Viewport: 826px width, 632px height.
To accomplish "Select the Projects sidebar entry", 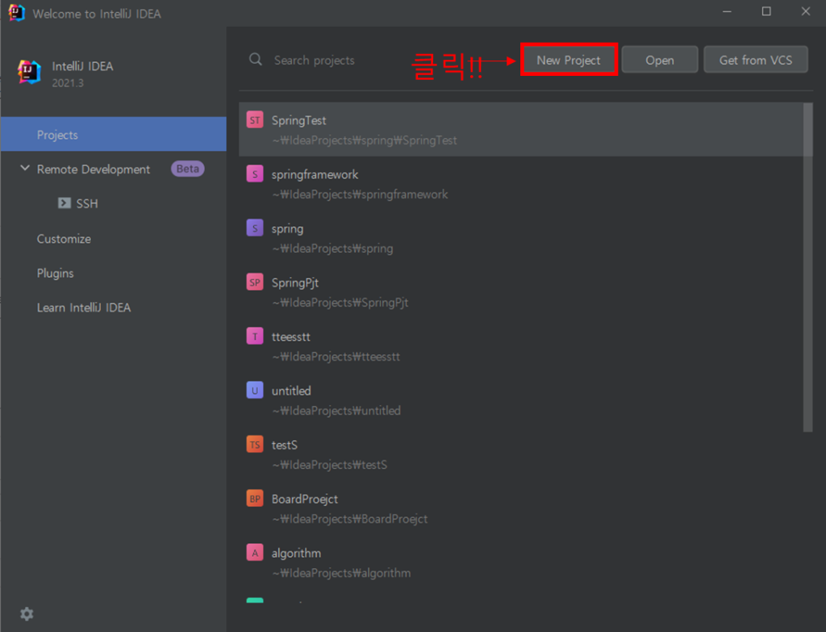I will pyautogui.click(x=58, y=134).
